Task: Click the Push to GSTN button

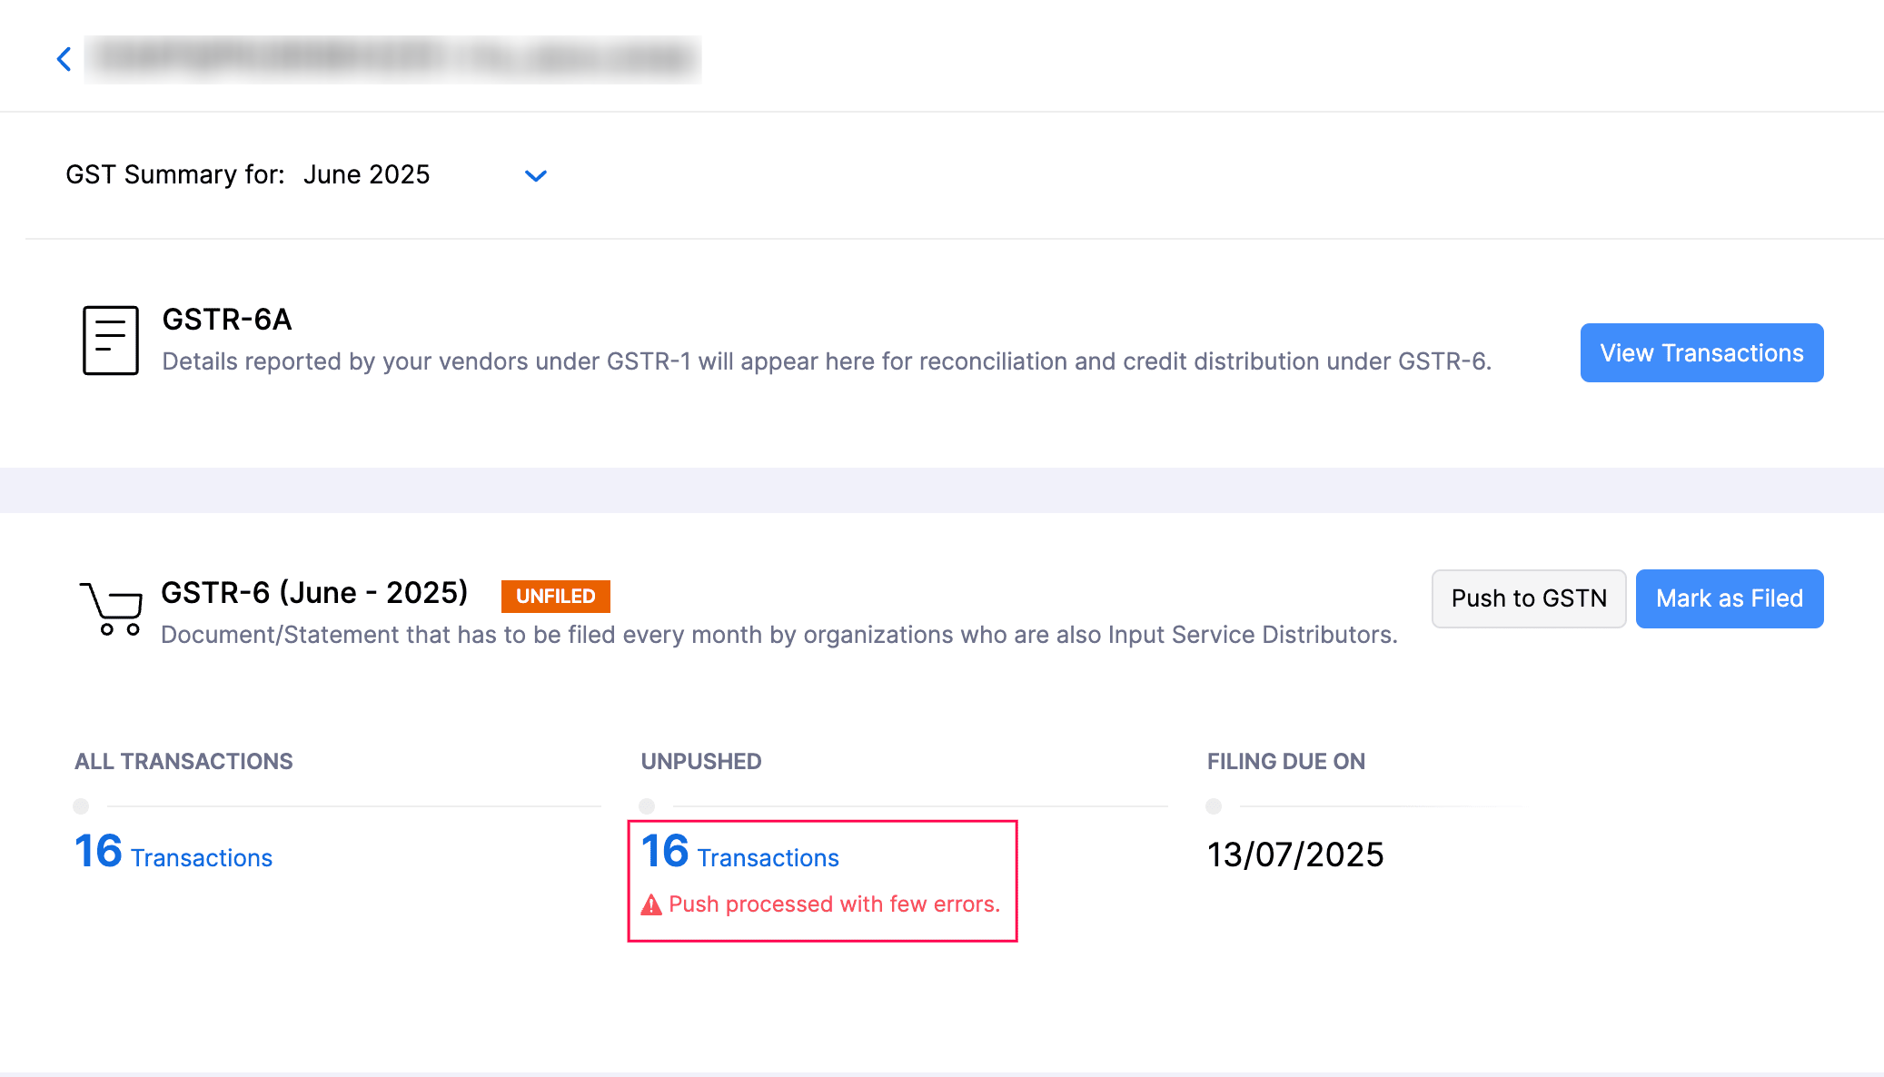Action: (x=1529, y=598)
